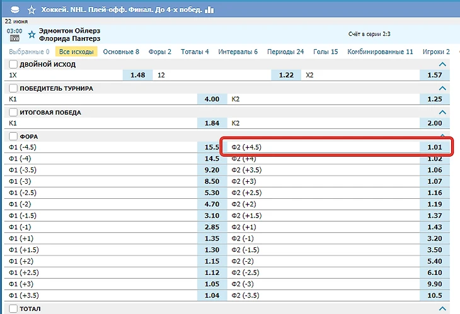Open the Периоды 24 tab
Viewport: 460px width, 314px height.
[x=285, y=52]
